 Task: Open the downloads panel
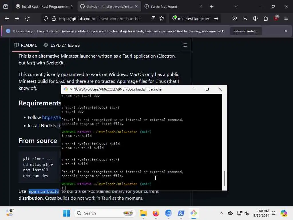245,19
